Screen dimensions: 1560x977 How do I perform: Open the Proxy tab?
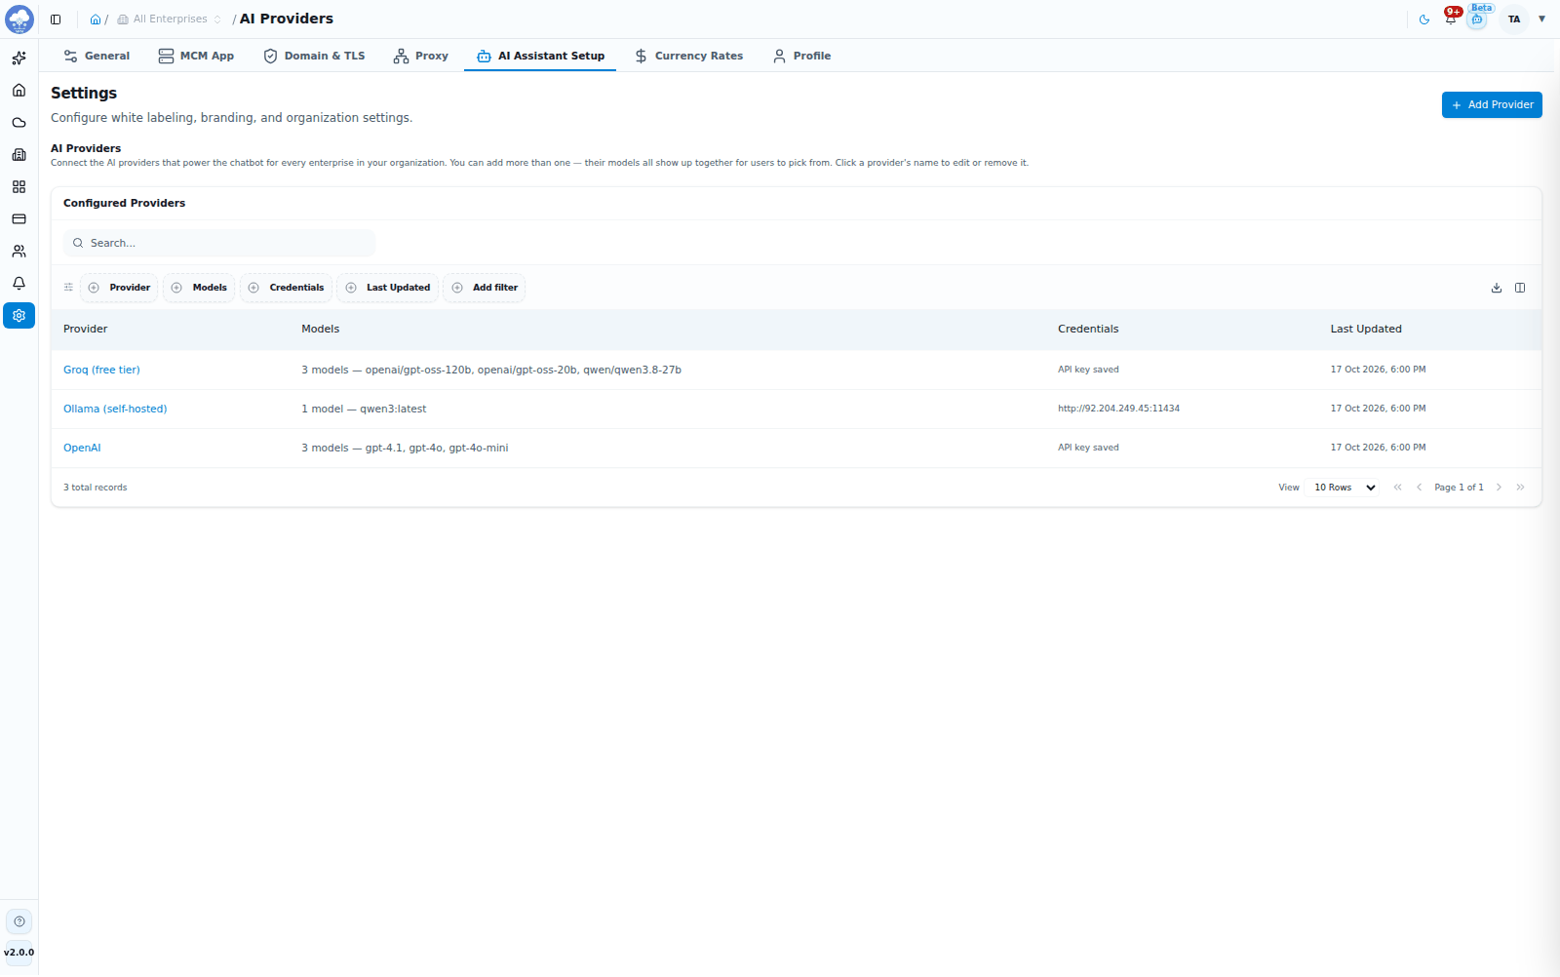click(421, 57)
